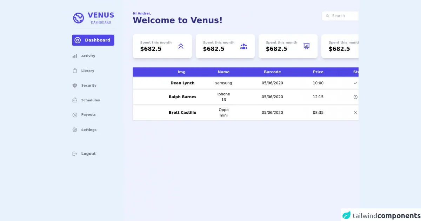Click the magnifier icon in search box
Viewport: 421px width, 221px height.
pos(328,16)
